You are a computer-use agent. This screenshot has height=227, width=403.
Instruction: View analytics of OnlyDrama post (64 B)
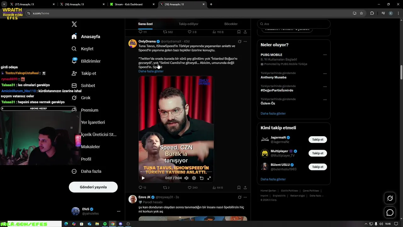click(218, 187)
